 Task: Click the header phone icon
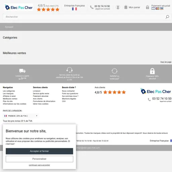[92, 7]
